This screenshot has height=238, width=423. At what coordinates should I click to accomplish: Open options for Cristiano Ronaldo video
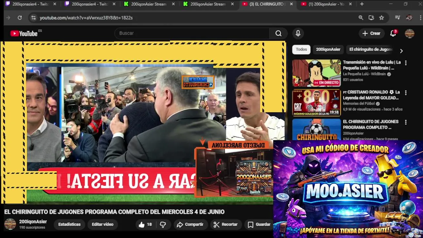point(406,93)
